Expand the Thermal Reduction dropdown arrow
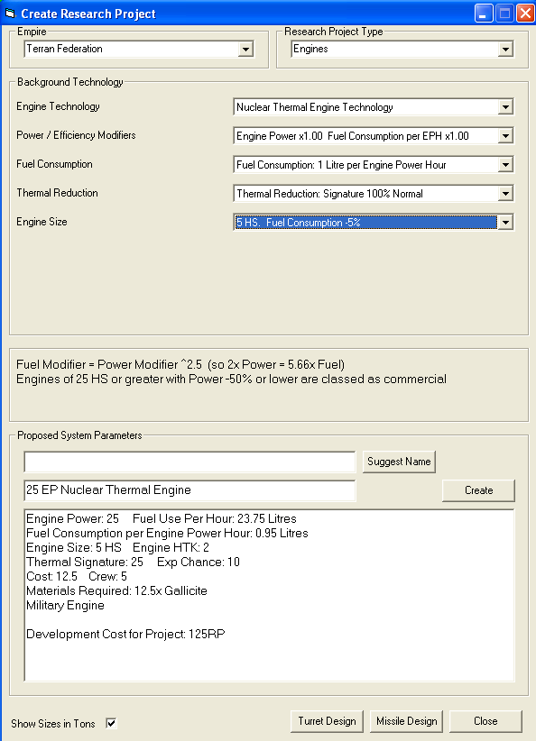Screen dimensions: 536x741 tap(505, 194)
